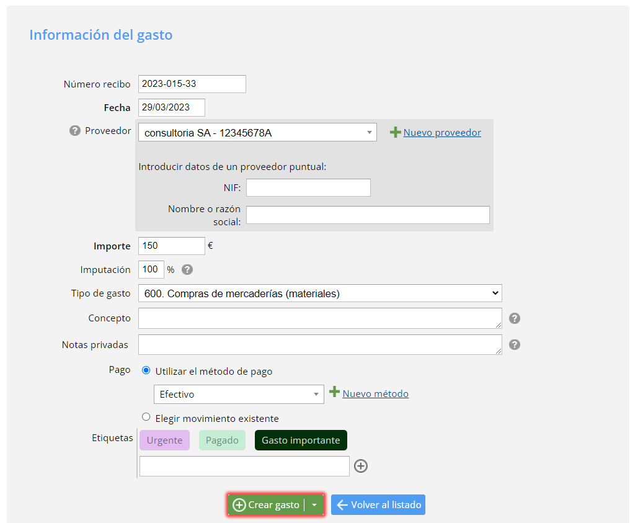
Task: Click the green plus icon for Nuevo método
Action: click(x=334, y=392)
